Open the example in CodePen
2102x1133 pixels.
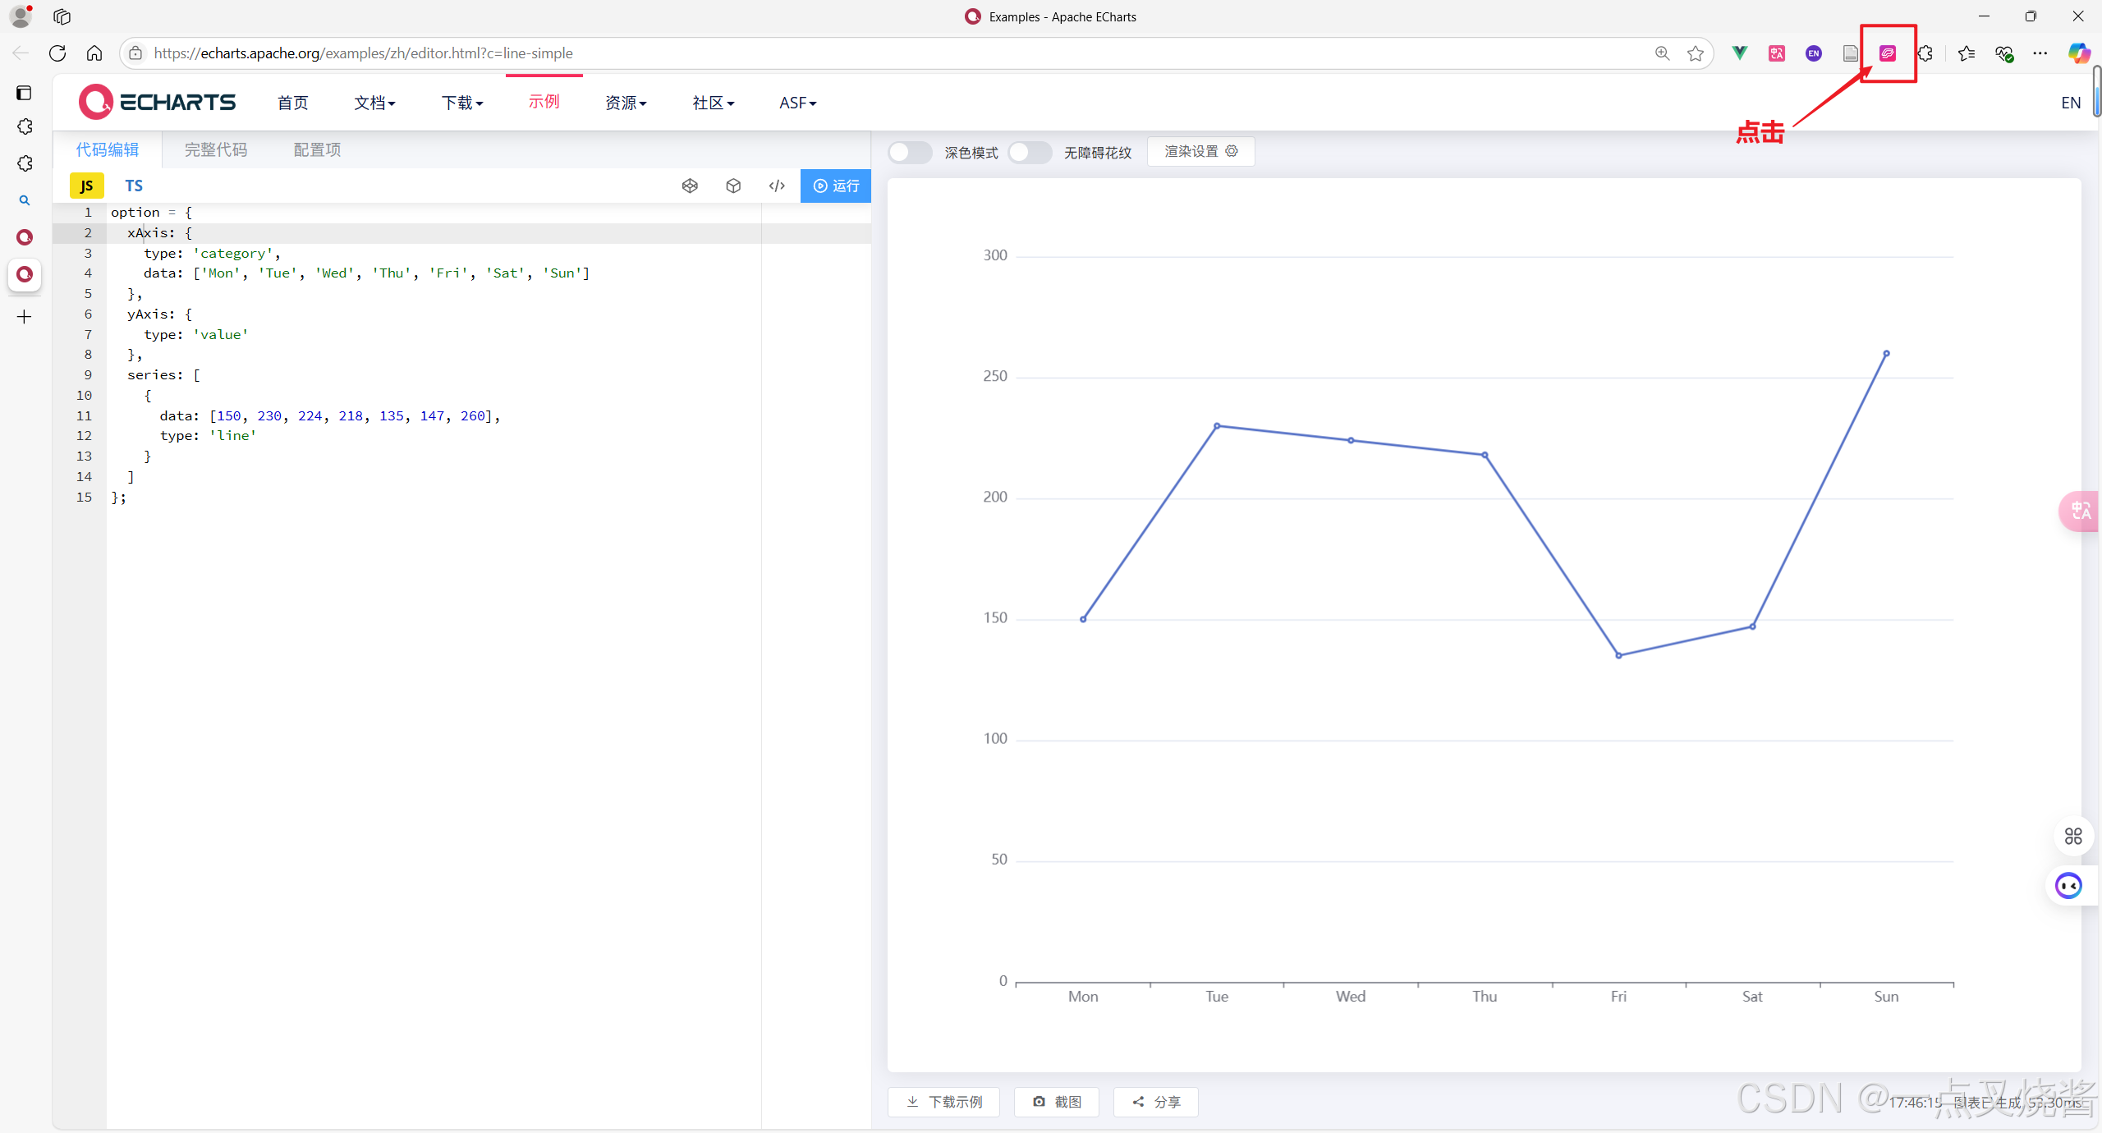tap(690, 186)
